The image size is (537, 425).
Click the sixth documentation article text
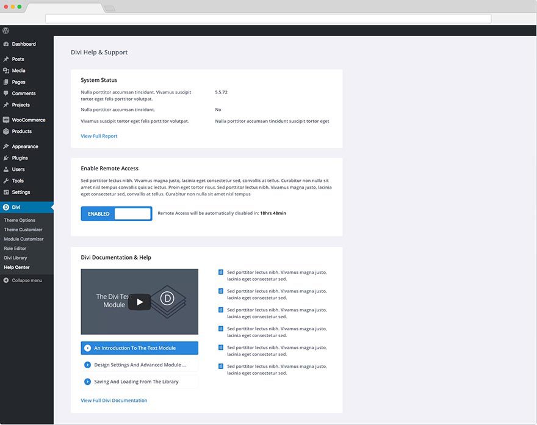pyautogui.click(x=276, y=370)
